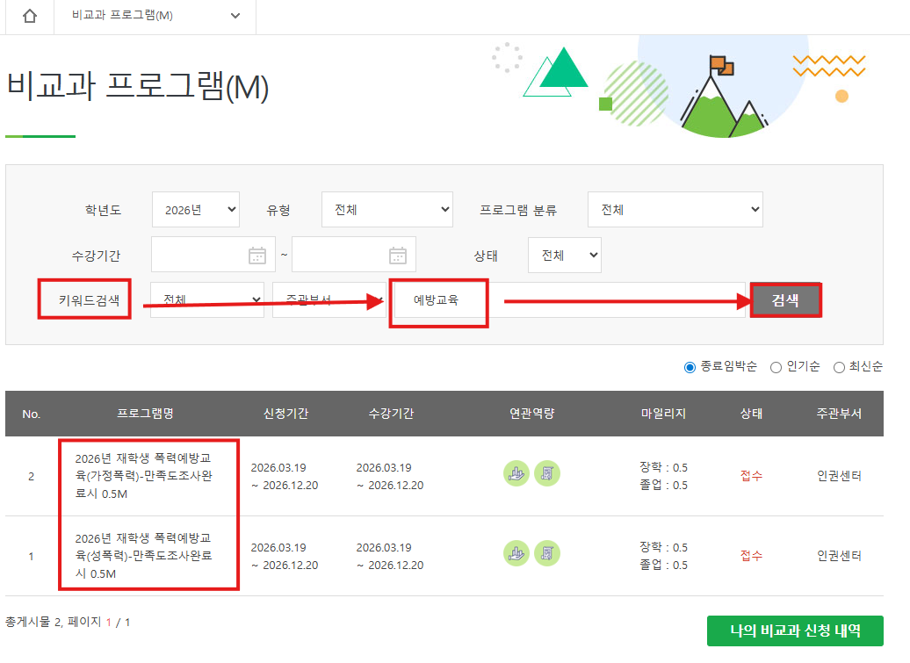Expand the 프로그램 분류 dropdown
The height and width of the screenshot is (663, 910).
click(675, 210)
